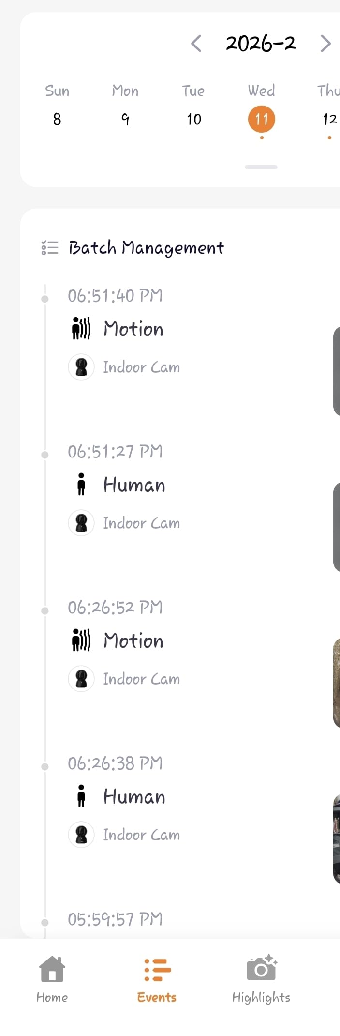Tap the Human icon at 06:51:27 PM
The height and width of the screenshot is (1036, 340).
pyautogui.click(x=81, y=485)
